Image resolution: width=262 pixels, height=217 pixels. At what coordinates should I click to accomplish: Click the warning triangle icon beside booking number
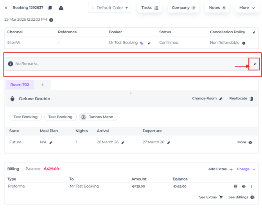[61, 8]
